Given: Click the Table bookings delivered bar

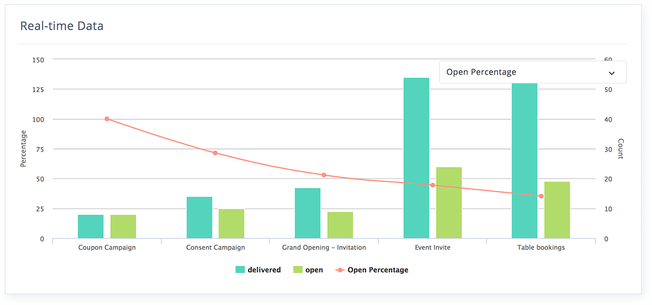Looking at the screenshot, I should 524,161.
